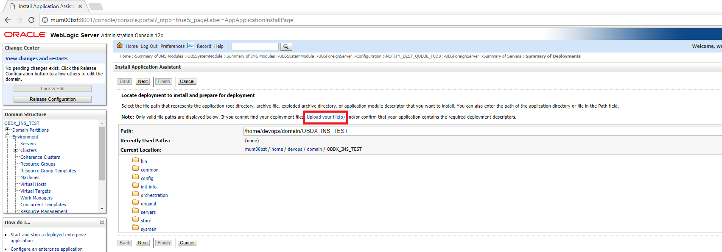Image resolution: width=722 pixels, height=252 pixels.
Task: Open View changes and restarts link
Action: pos(36,58)
